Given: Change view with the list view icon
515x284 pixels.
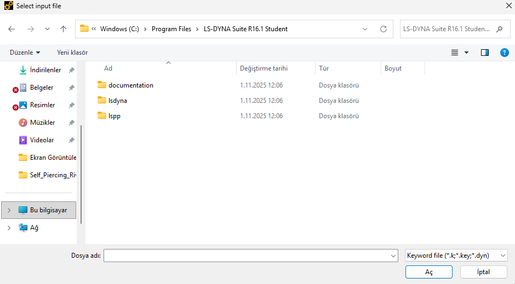Looking at the screenshot, I should [x=455, y=53].
